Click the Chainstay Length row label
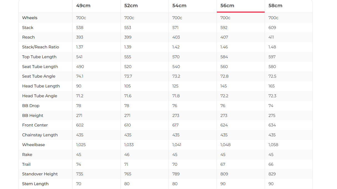Screen dimensions: 337x189 tap(40, 135)
